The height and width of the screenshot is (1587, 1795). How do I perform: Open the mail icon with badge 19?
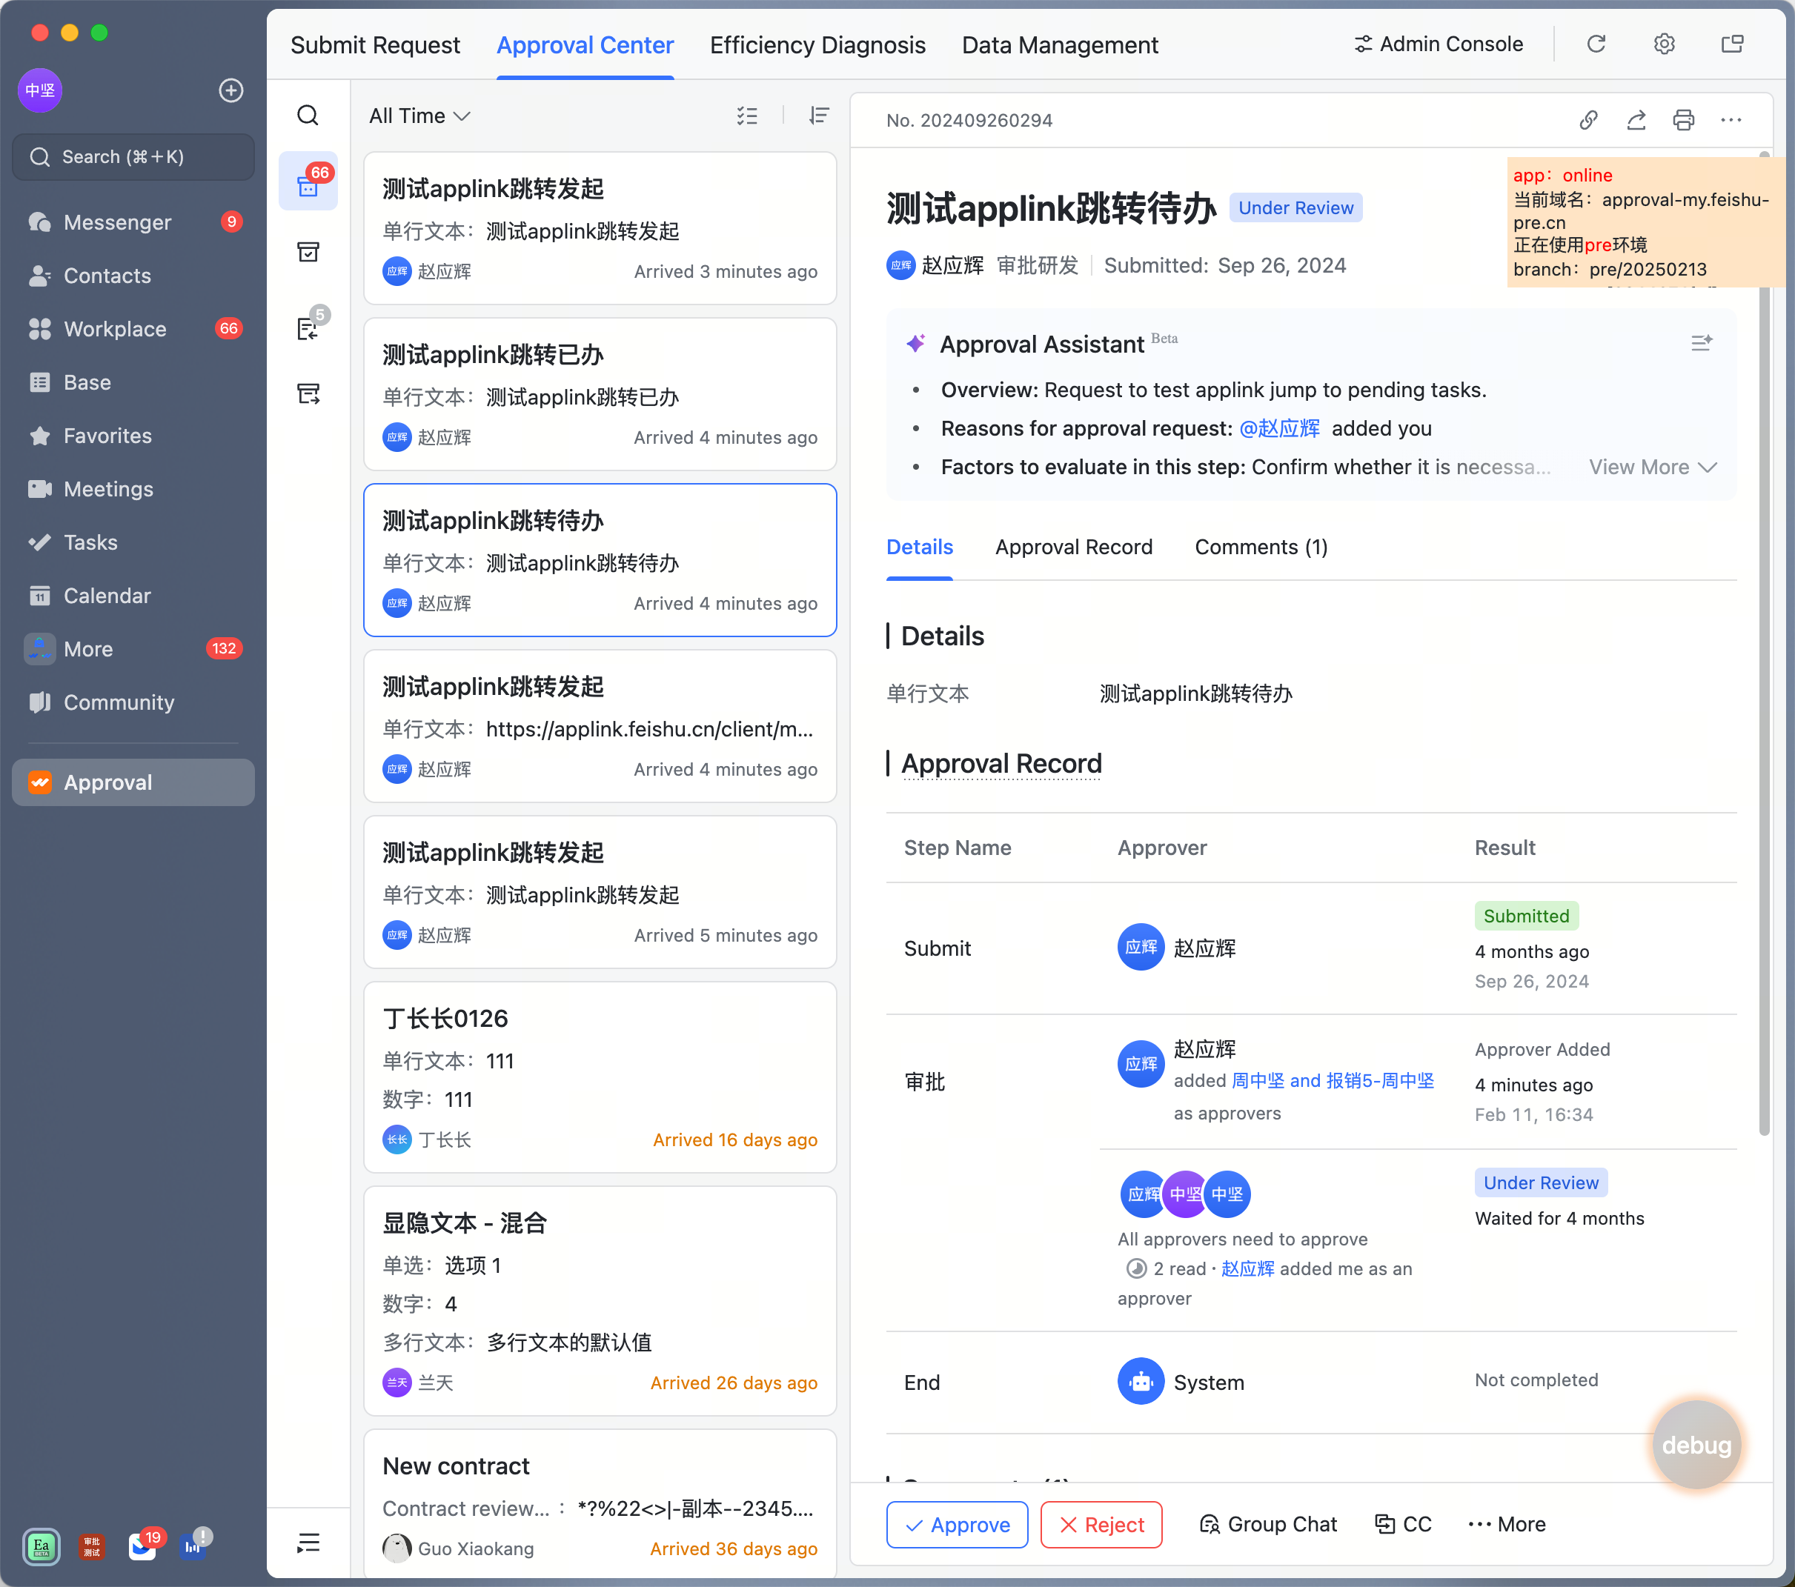(142, 1546)
